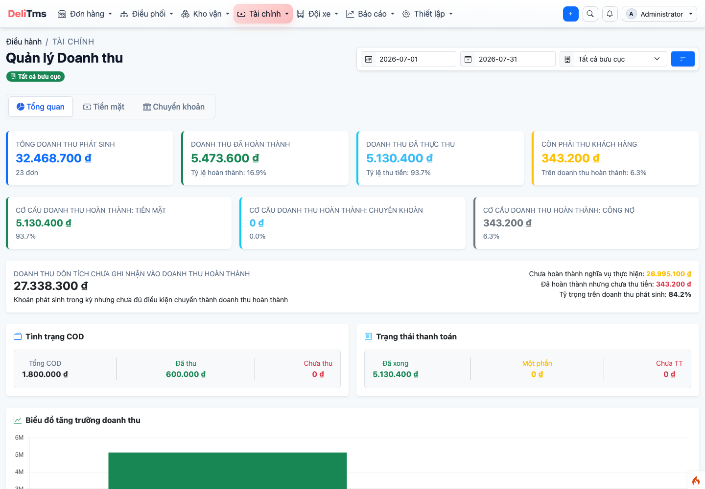Click the yellow 26.995.100 đ amount

coord(669,274)
